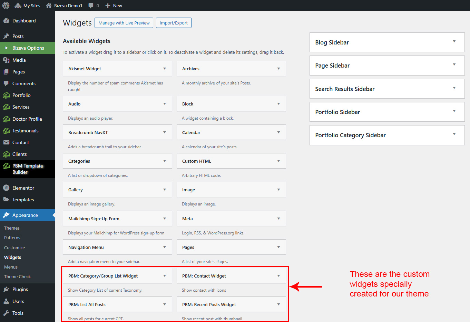The width and height of the screenshot is (470, 322).
Task: Click the WordPress logo icon
Action: (x=6, y=6)
